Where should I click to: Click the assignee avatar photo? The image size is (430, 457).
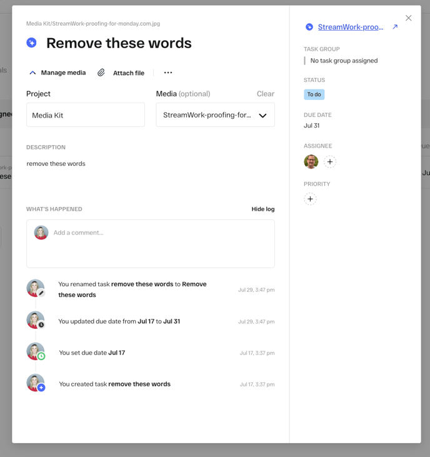coord(311,162)
